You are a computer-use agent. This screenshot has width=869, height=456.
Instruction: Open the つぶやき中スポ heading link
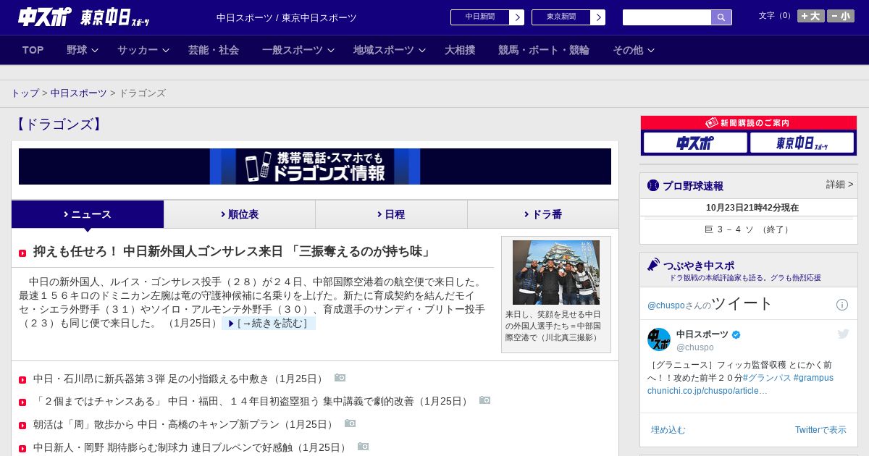(x=698, y=266)
